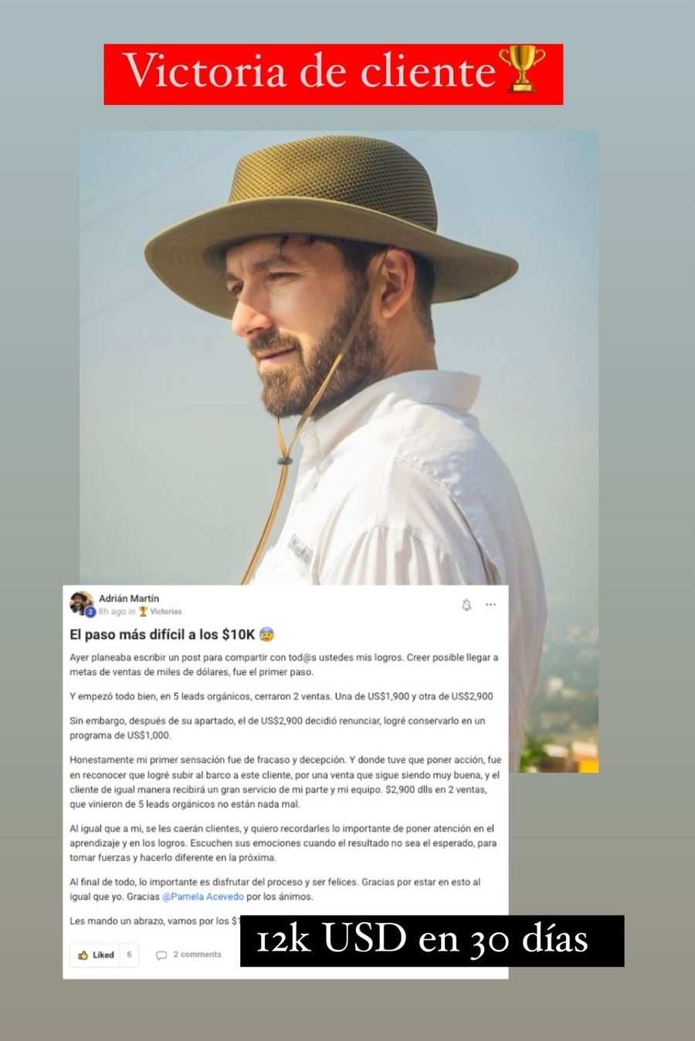The height and width of the screenshot is (1041, 695).
Task: Click Adrián Martín's profile avatar
Action: [81, 603]
